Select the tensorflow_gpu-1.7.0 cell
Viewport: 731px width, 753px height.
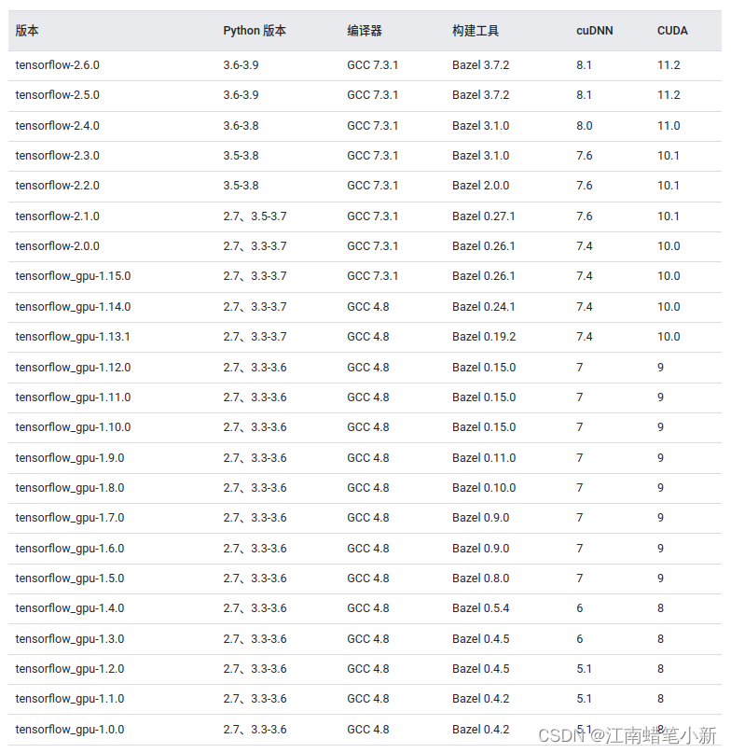(x=70, y=518)
